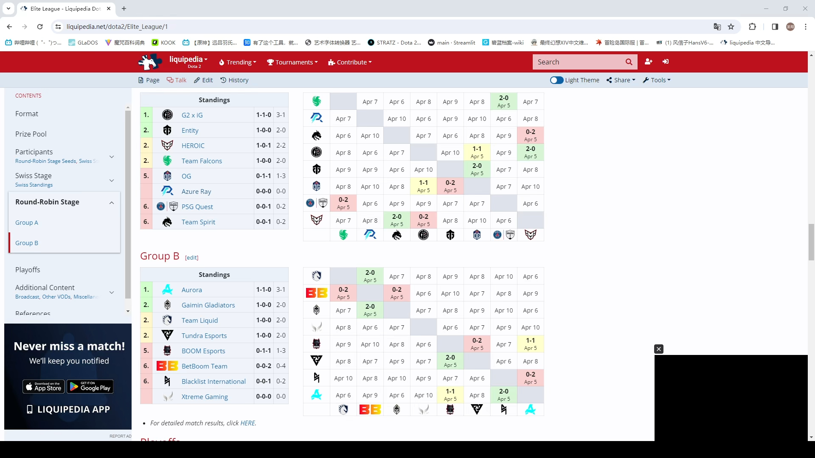Click Blacklist International logo in standings

coord(167,381)
